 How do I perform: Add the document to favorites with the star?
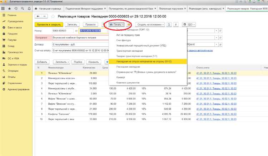(53, 16)
